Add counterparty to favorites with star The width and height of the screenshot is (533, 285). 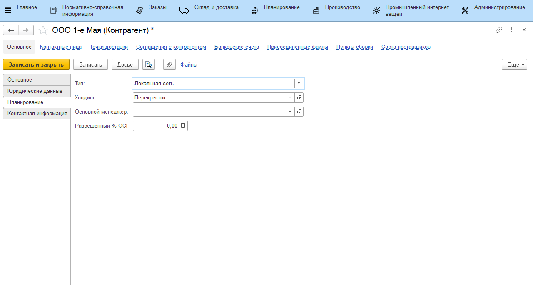coord(43,30)
